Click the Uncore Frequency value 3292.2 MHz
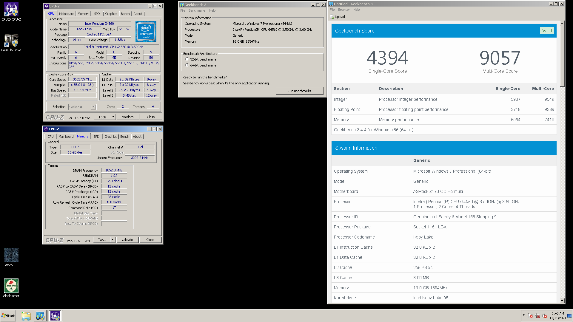573x322 pixels. pos(140,158)
